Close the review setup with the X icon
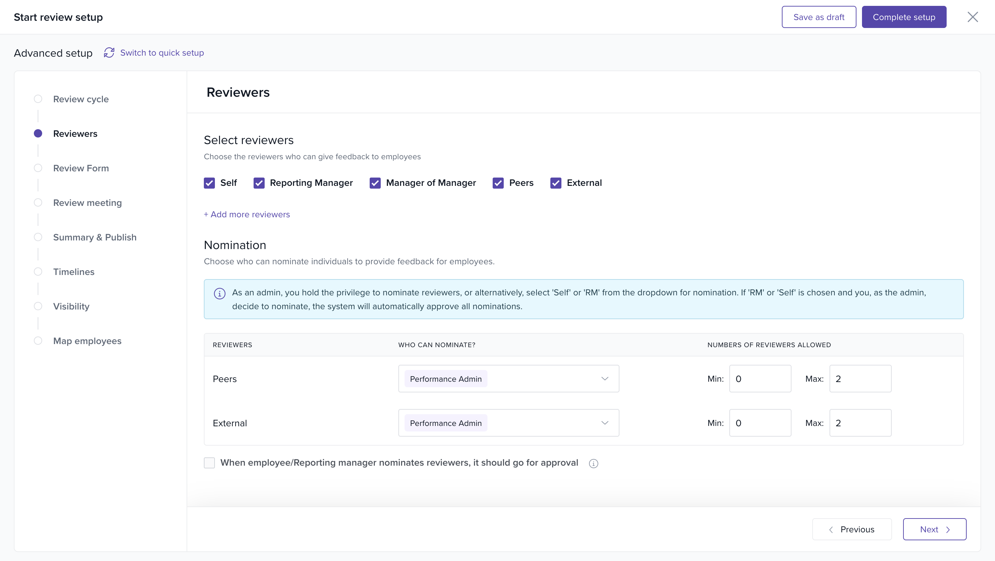This screenshot has height=561, width=995. (972, 17)
